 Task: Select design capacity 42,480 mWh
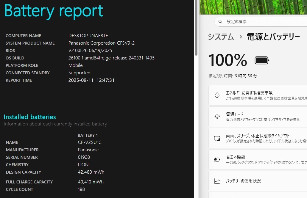(91, 172)
